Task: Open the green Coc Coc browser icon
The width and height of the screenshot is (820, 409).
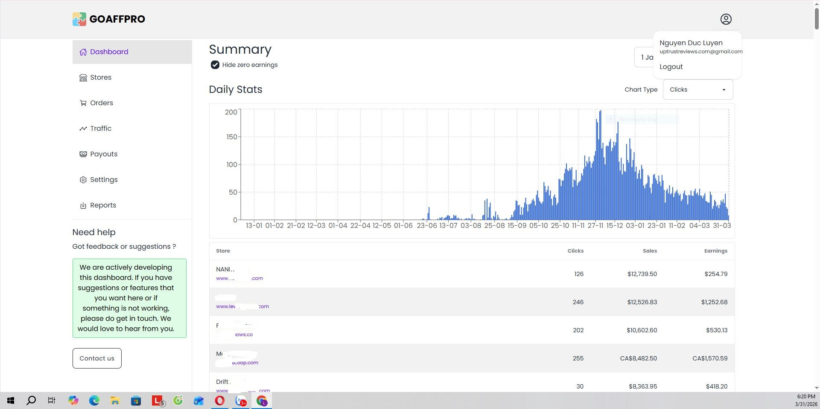Action: coord(178,400)
